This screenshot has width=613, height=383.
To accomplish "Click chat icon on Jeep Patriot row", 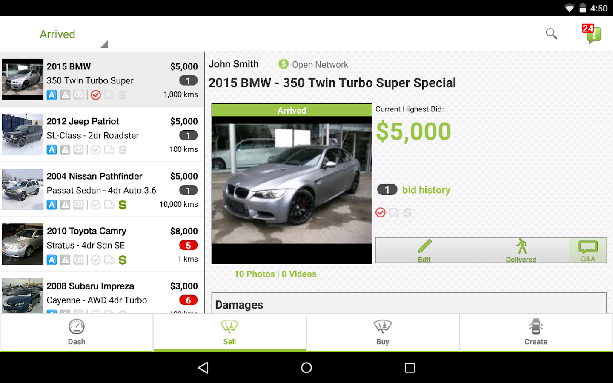I will [79, 150].
